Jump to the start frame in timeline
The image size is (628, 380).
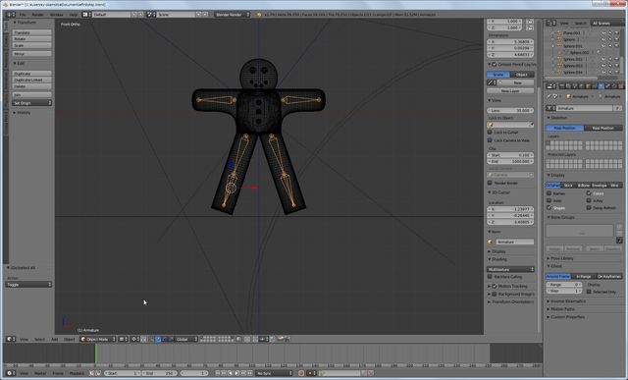(x=218, y=373)
